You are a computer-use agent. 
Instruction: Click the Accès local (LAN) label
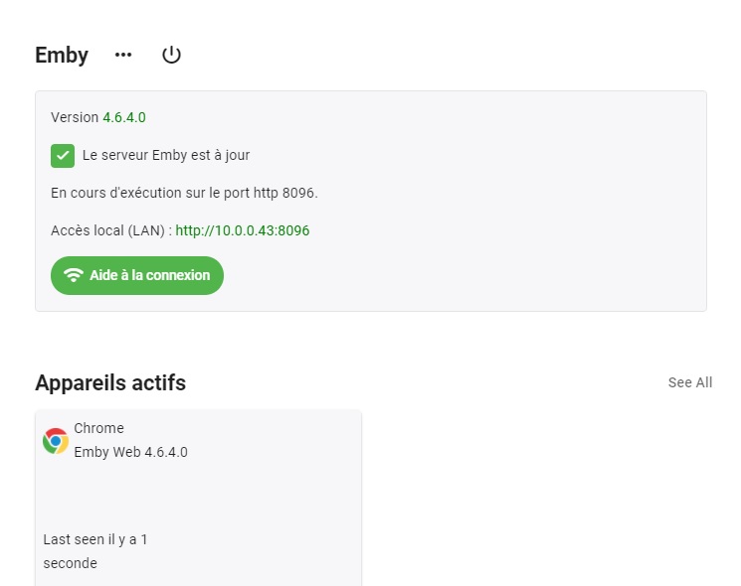click(x=111, y=230)
